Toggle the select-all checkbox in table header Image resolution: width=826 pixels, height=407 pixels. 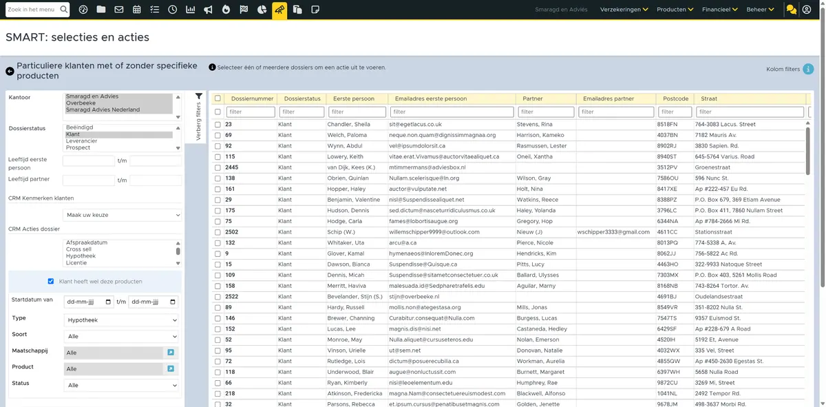218,98
